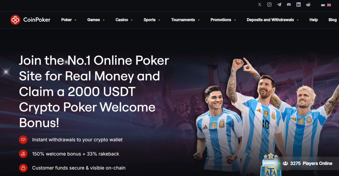Click the CoinPoker logo
This screenshot has width=339, height=176.
30,20
